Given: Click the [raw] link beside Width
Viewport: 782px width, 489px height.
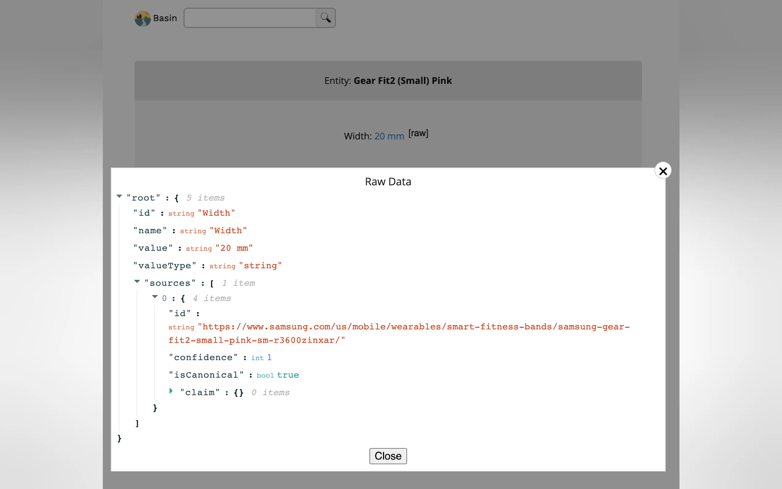Looking at the screenshot, I should pyautogui.click(x=418, y=133).
